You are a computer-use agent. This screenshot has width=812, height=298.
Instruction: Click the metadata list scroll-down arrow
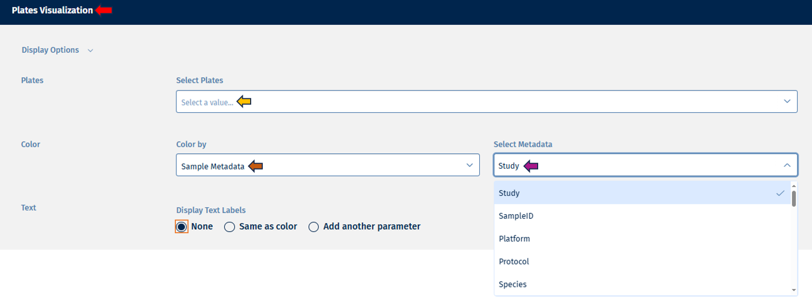794,290
